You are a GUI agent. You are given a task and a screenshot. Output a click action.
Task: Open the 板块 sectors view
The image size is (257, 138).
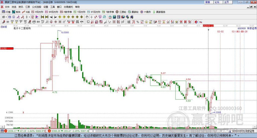pyautogui.click(x=16, y=12)
